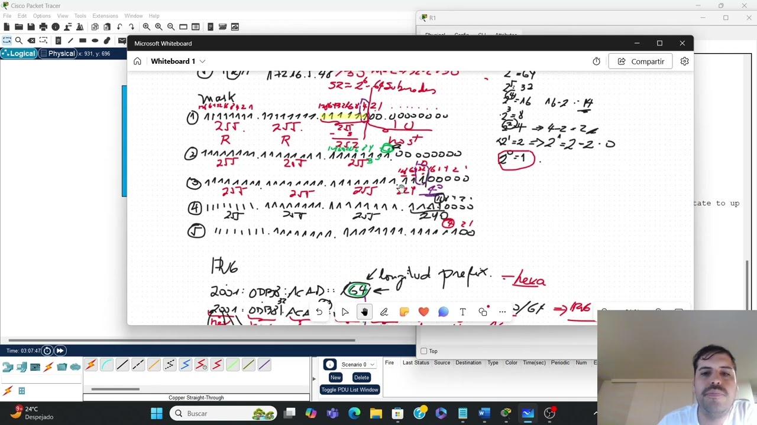Open the Tools menu in Packet Tracer
The width and height of the screenshot is (757, 425).
point(80,16)
